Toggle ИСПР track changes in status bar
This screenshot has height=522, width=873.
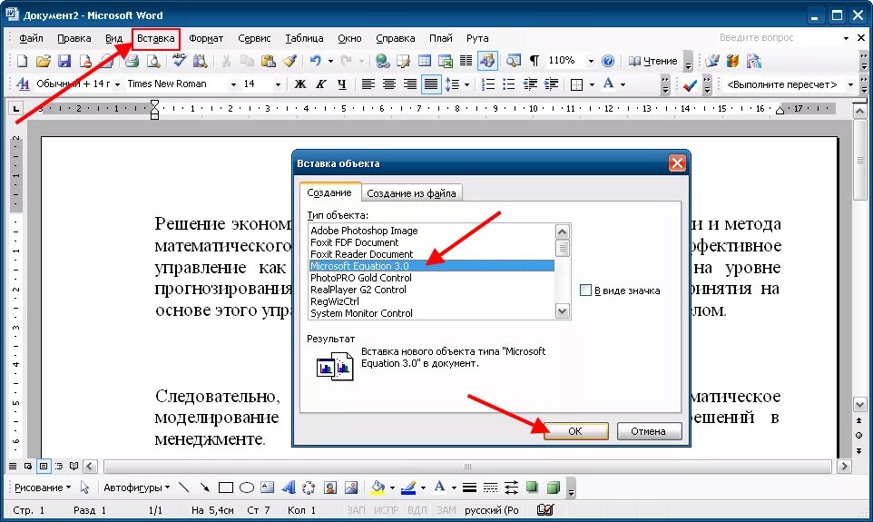coord(387,509)
